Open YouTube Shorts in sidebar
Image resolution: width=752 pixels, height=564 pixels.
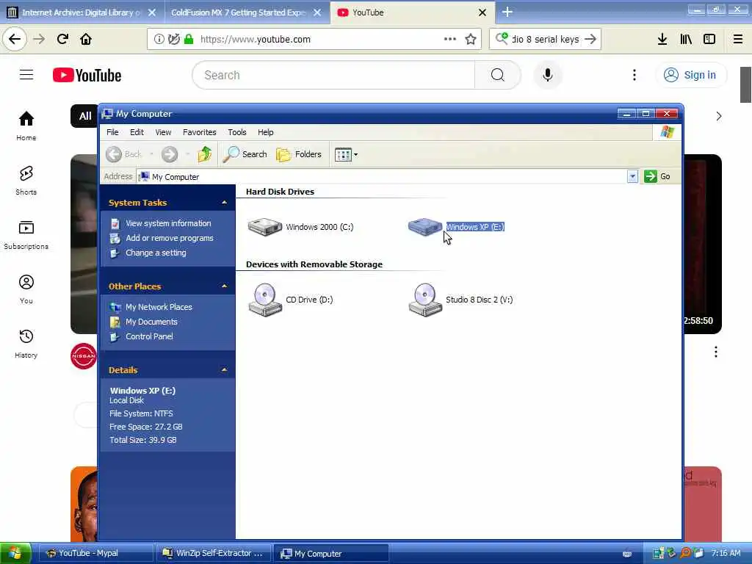point(26,181)
